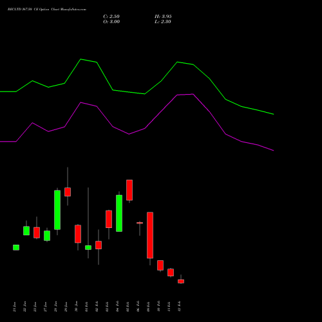Click the RECLTD chart title text
Viewport: 322px width, 322px height.
coord(47,10)
